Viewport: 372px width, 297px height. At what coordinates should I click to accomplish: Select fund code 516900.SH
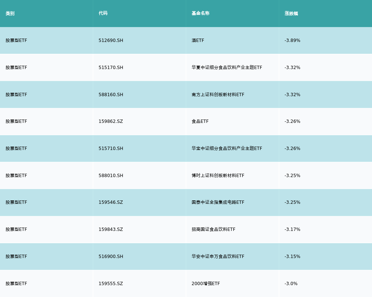[111, 257]
